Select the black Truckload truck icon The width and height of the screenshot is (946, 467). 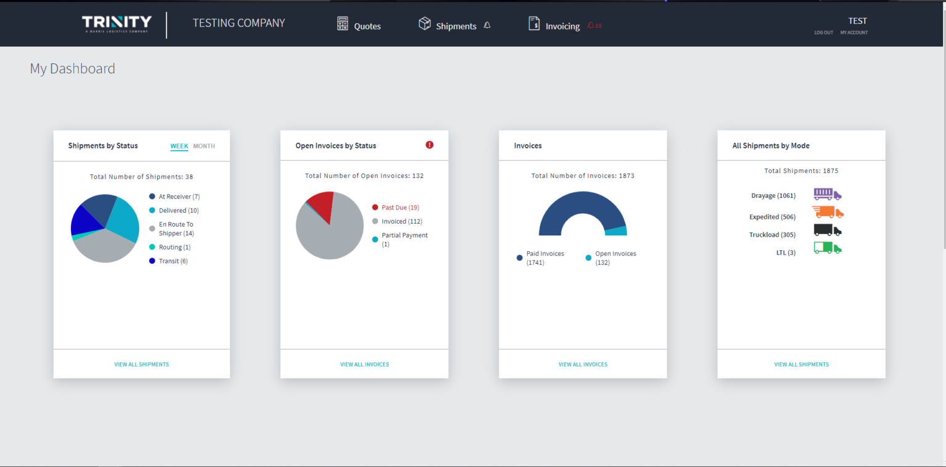pos(827,230)
